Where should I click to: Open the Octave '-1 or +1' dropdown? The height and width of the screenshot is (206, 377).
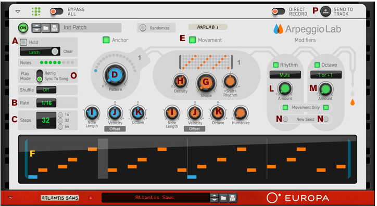[326, 75]
